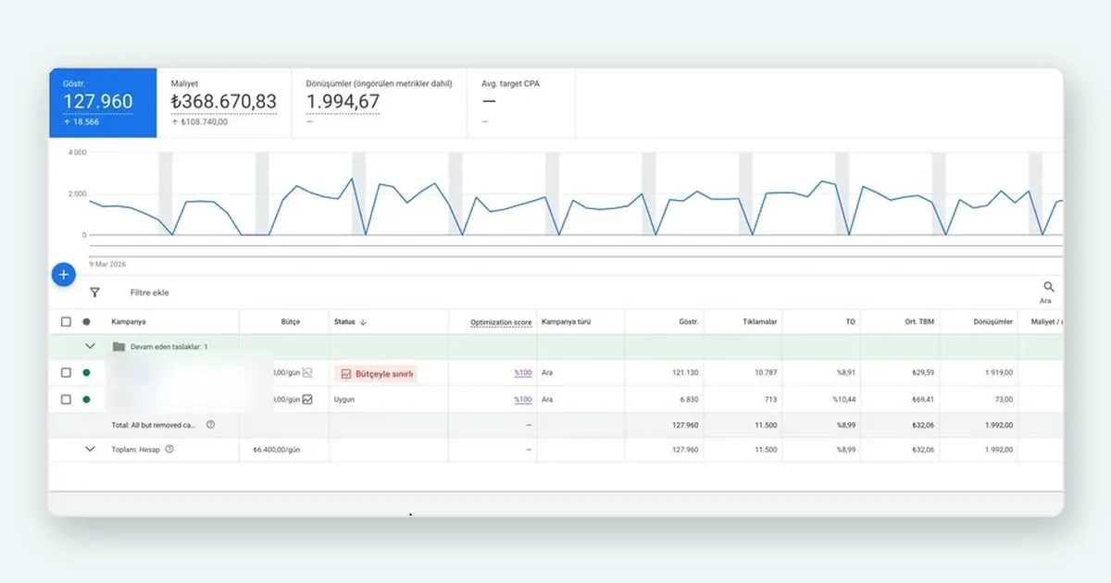Viewport: 1111px width, 583px height.
Task: Toggle the select-all campaigns header checkbox
Action: pyautogui.click(x=66, y=322)
